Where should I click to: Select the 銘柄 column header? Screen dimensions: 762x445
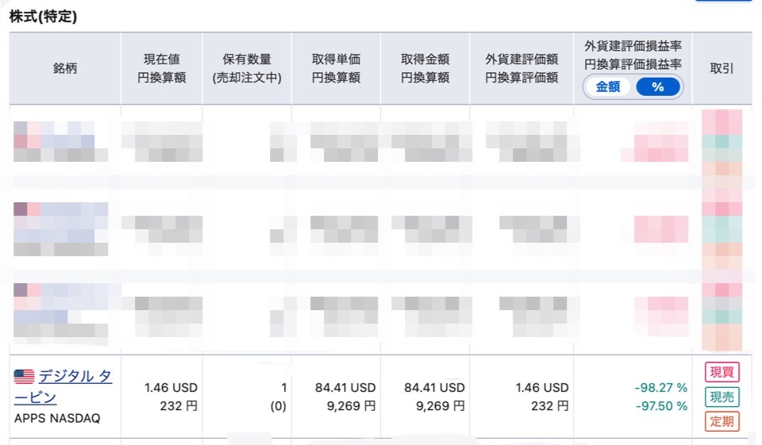[65, 68]
